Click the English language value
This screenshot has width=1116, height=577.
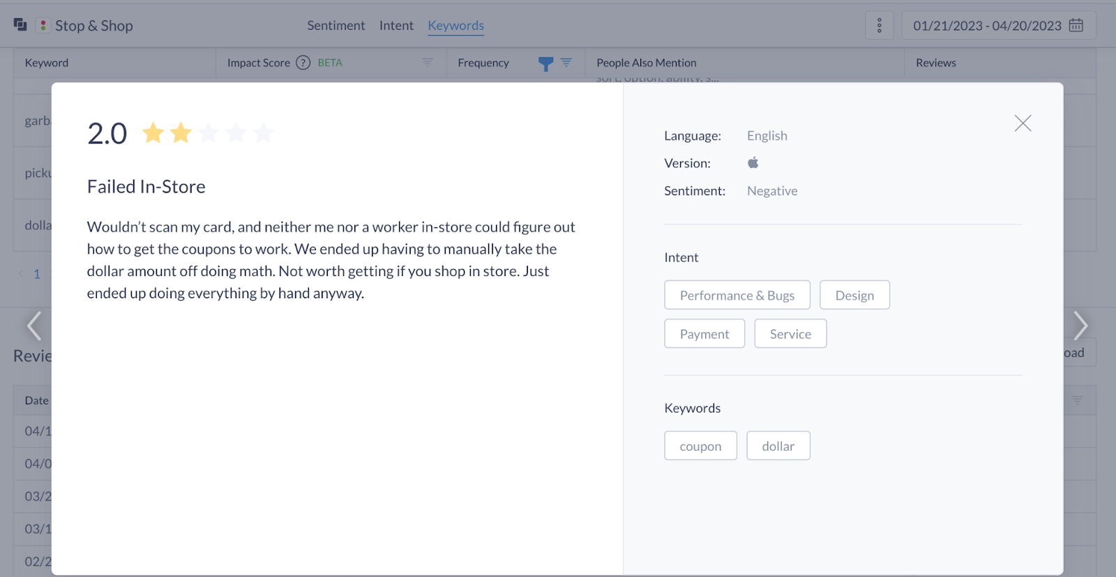pos(767,136)
